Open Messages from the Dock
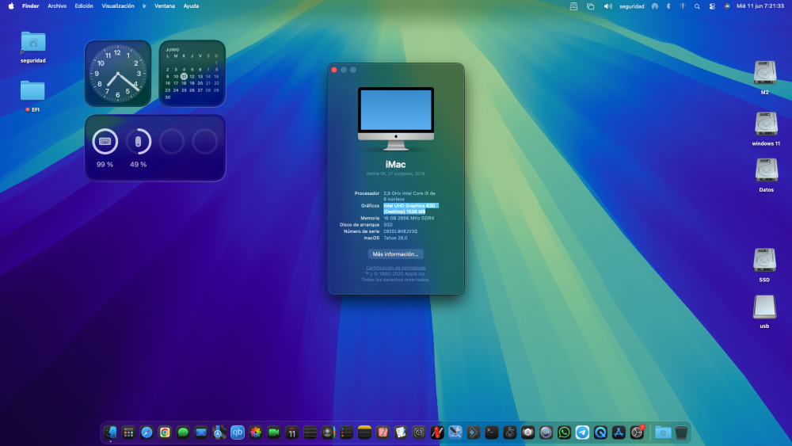Viewport: 792px width, 446px height. click(183, 433)
